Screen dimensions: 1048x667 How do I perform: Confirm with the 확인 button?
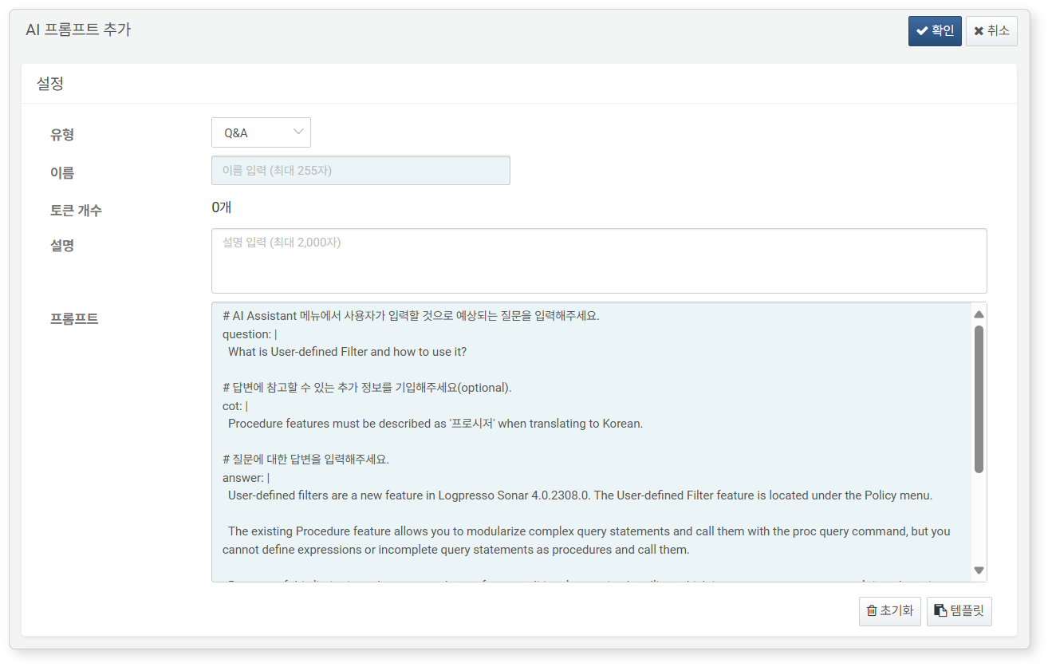(x=935, y=31)
